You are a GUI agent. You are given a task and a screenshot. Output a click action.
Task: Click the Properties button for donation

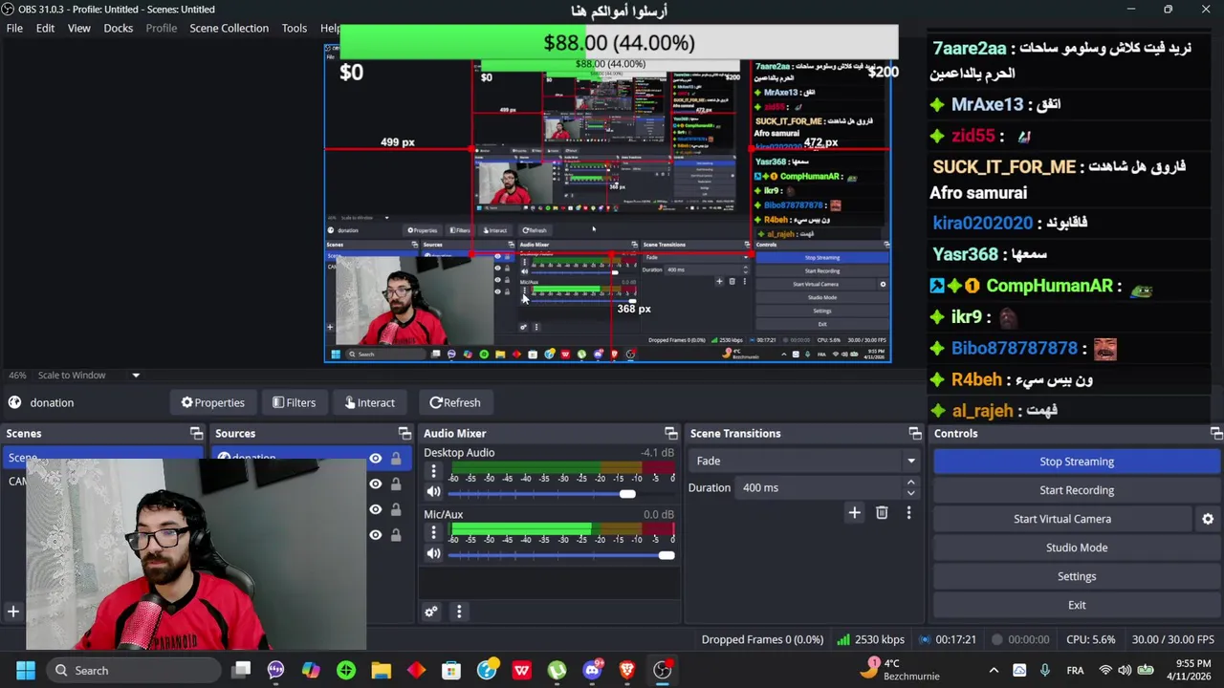pos(213,402)
